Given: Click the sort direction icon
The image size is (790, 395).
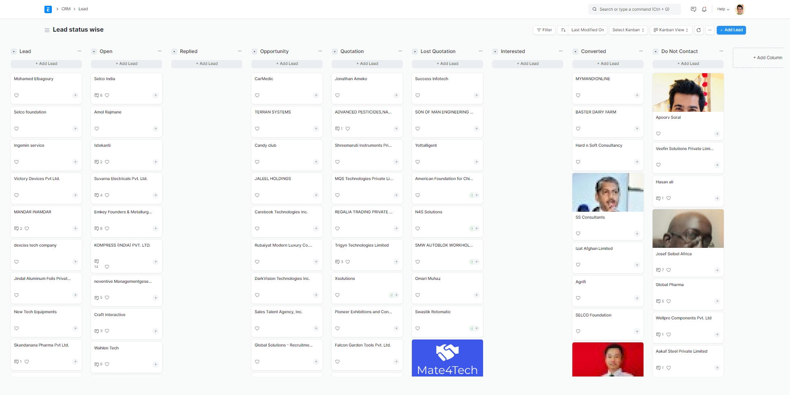Looking at the screenshot, I should pos(563,30).
